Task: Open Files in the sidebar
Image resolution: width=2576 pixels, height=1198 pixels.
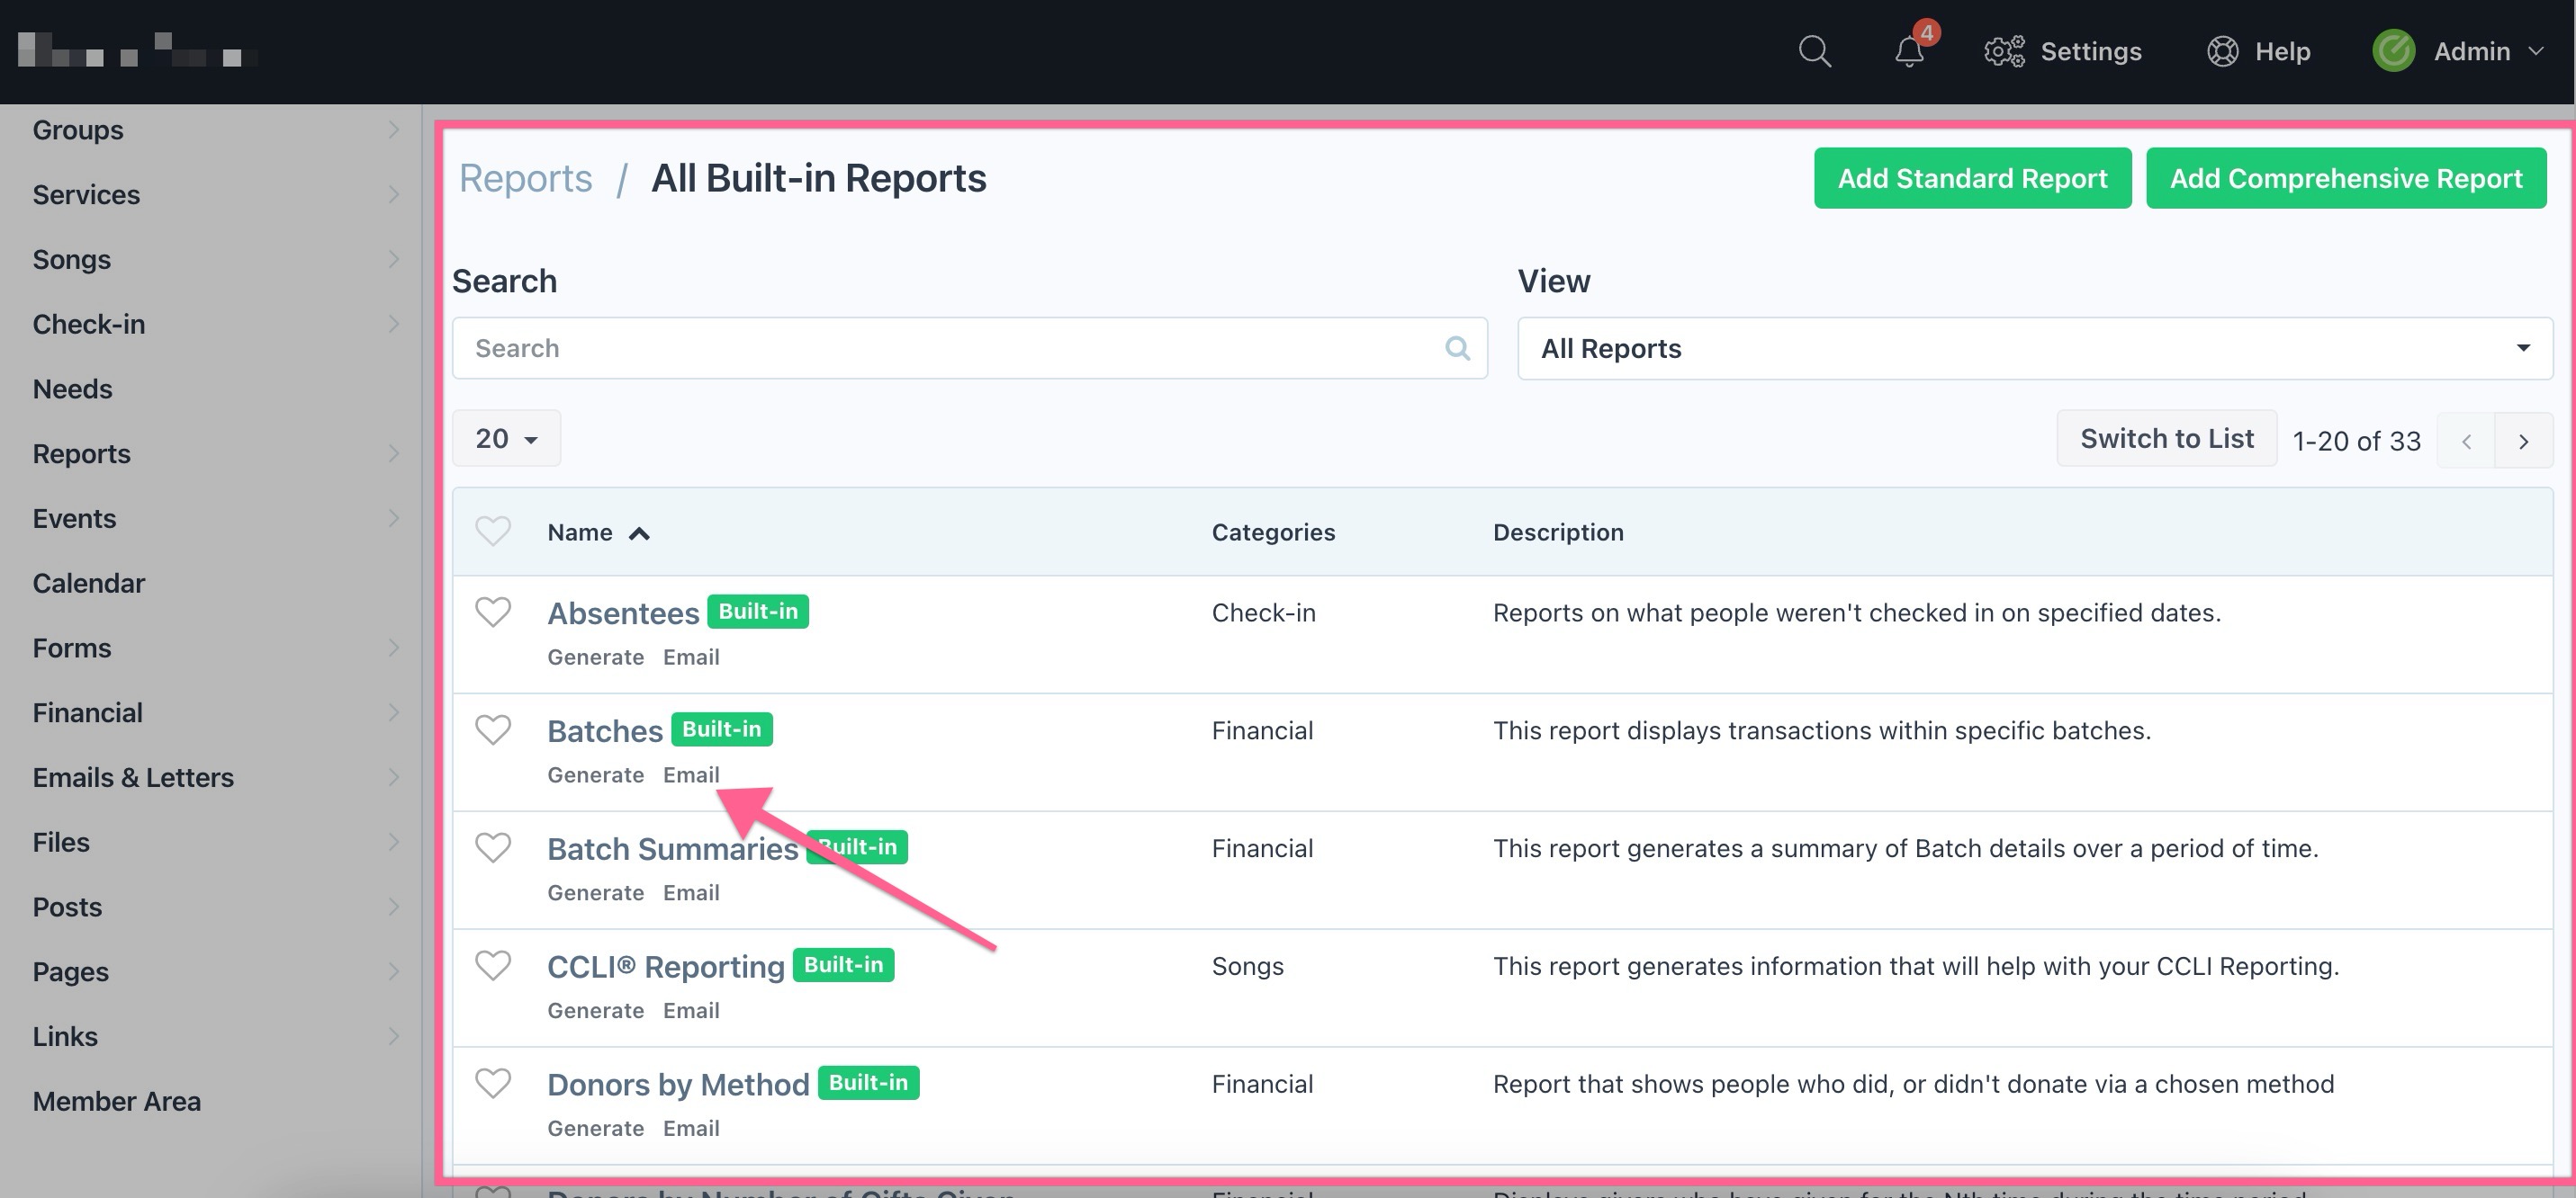Action: [60, 843]
